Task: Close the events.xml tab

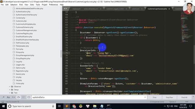Action: coord(142,9)
